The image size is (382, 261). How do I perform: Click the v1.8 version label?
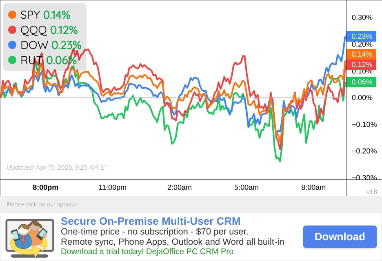coord(372,192)
